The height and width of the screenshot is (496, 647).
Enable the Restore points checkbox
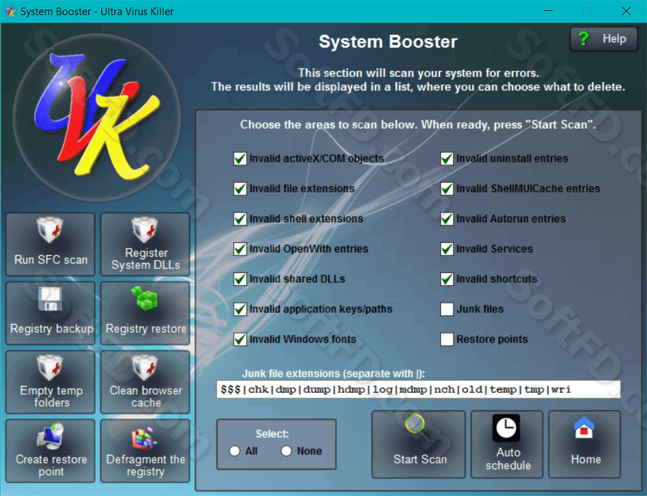click(447, 339)
